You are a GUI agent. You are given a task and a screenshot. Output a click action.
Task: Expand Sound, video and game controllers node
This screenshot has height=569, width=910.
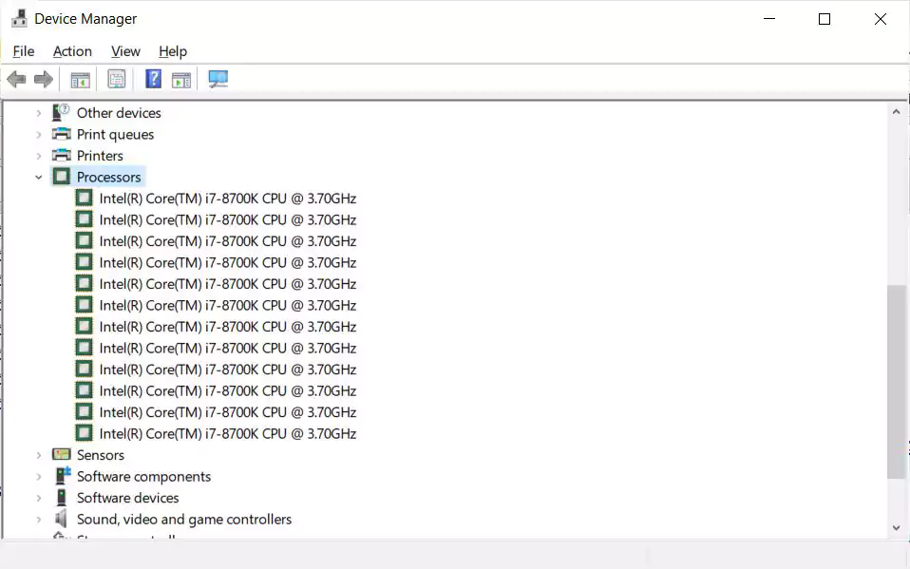(38, 519)
